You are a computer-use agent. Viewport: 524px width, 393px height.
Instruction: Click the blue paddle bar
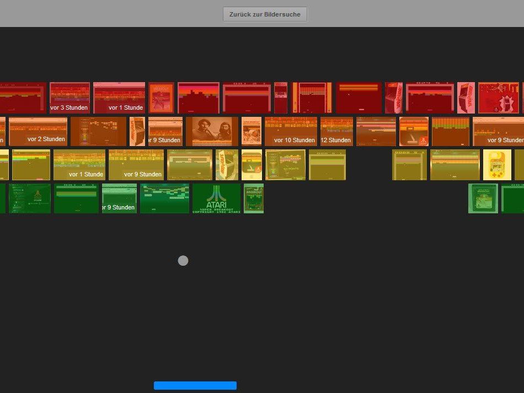[x=195, y=386]
